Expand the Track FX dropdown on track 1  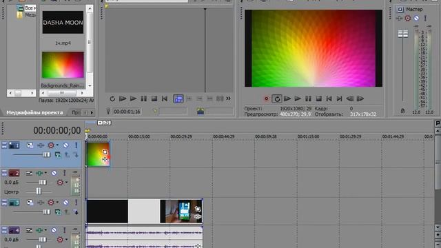[57, 145]
